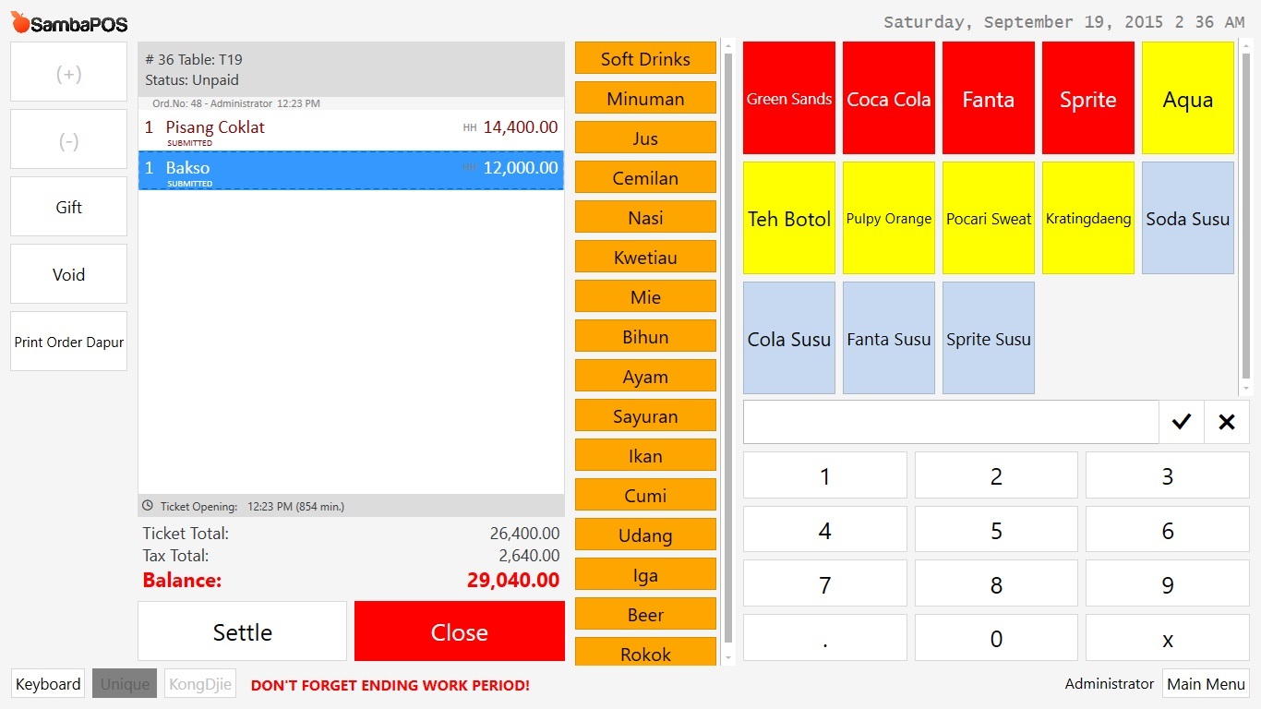Viewport: 1261px width, 709px height.
Task: Select the Pisang Coklat order line
Action: [x=351, y=130]
